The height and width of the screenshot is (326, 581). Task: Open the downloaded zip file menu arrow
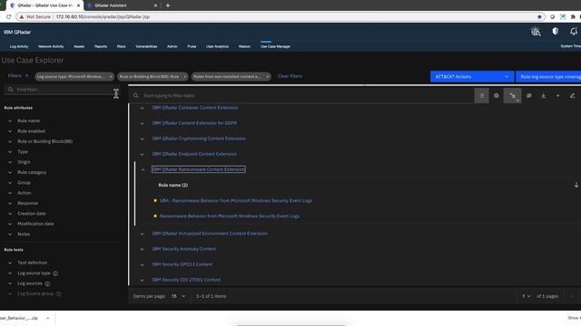[x=47, y=318]
